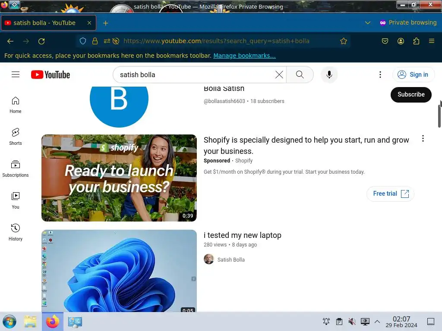Screen dimensions: 442x331
Task: Open File Explorer from taskbar
Action: coord(30,322)
